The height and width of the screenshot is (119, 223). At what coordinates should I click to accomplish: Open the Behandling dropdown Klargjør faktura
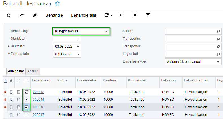(x=81, y=31)
